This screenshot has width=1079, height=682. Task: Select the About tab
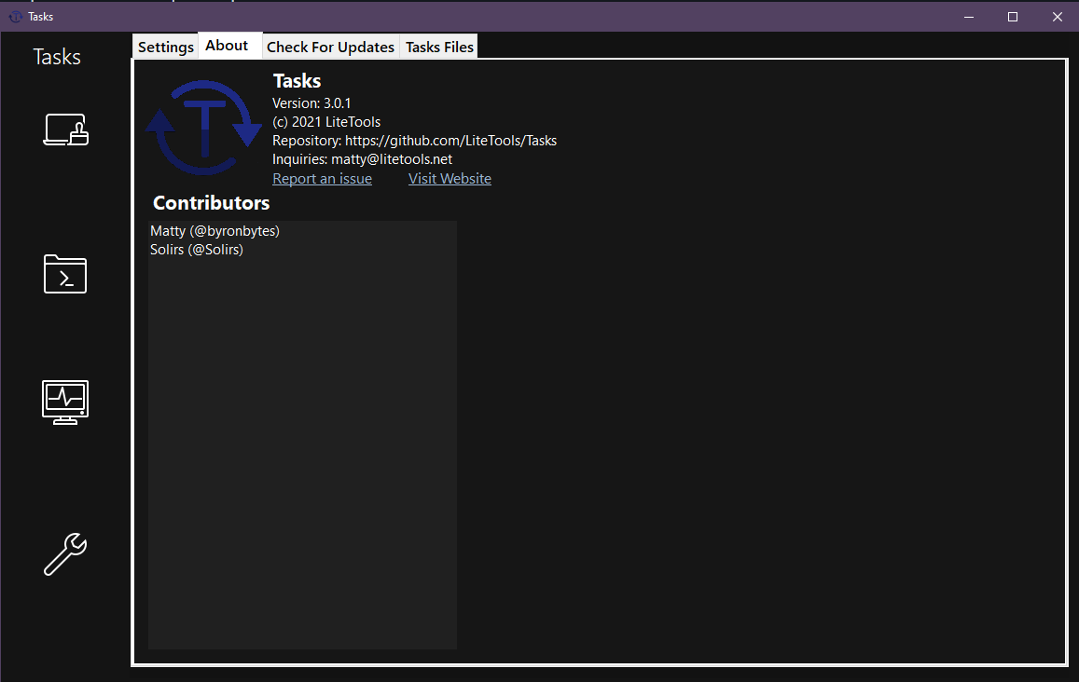click(x=229, y=46)
